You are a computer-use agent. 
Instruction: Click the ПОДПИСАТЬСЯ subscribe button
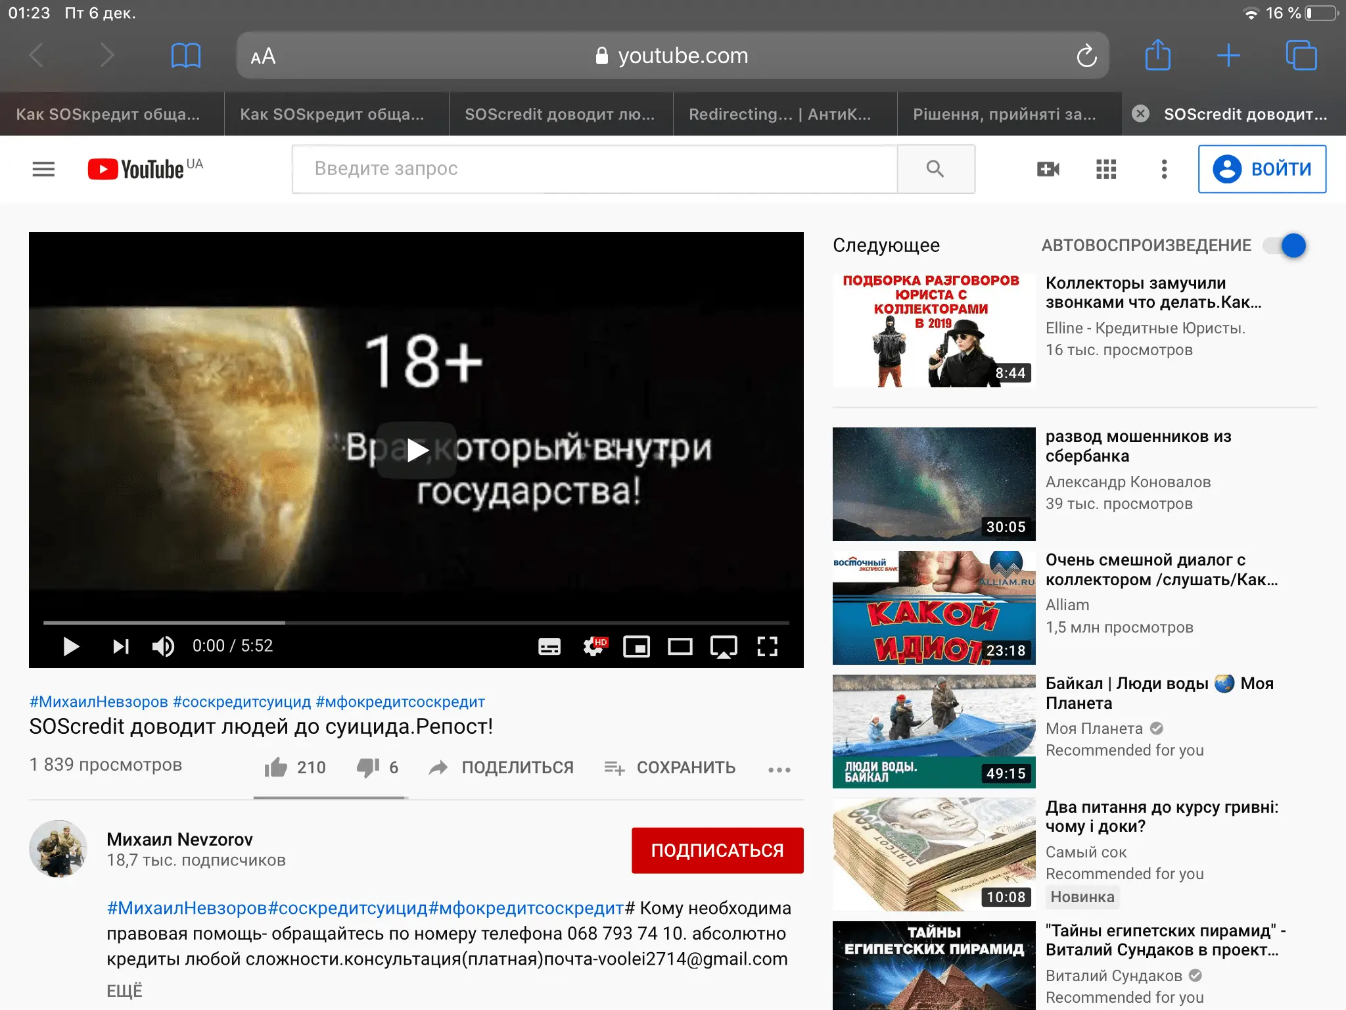click(717, 850)
